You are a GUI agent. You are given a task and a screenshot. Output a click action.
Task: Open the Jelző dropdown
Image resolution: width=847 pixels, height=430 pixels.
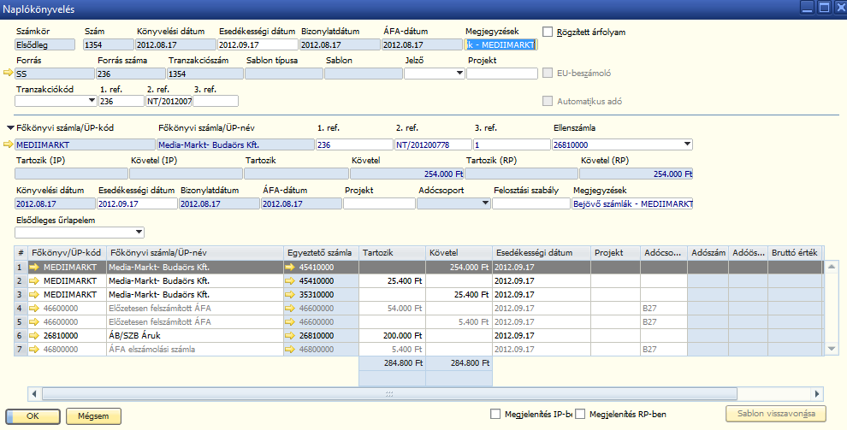point(459,74)
